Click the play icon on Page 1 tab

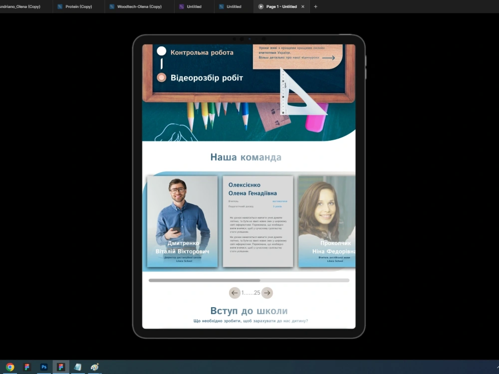coord(260,6)
